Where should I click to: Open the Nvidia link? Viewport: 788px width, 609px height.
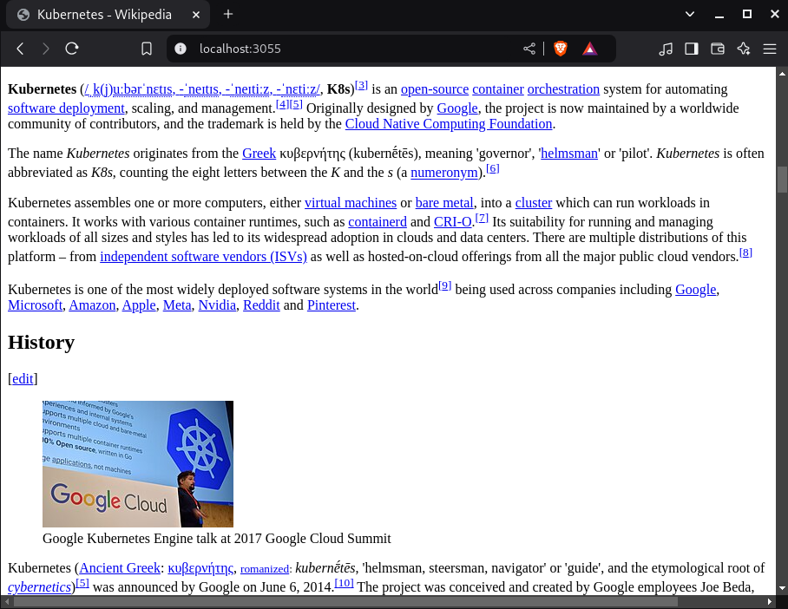[217, 305]
